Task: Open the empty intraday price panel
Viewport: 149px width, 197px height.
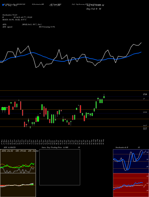Action: [60, 167]
